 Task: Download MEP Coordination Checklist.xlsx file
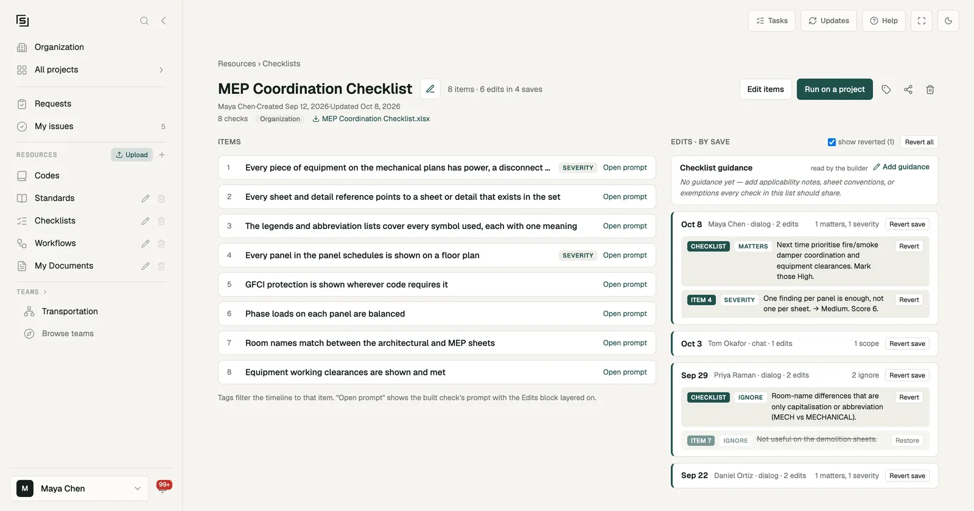pos(371,119)
